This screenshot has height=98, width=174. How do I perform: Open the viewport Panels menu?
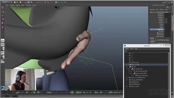[x=34, y=5]
